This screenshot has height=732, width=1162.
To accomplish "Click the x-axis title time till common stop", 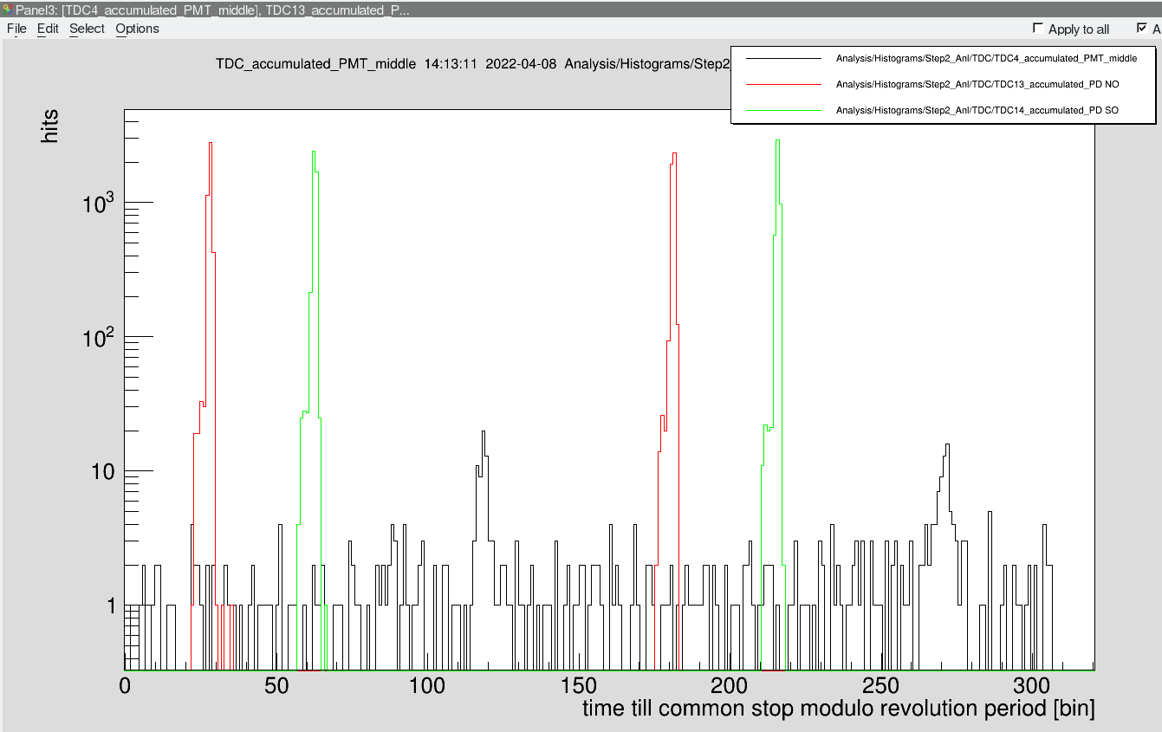I will (838, 708).
